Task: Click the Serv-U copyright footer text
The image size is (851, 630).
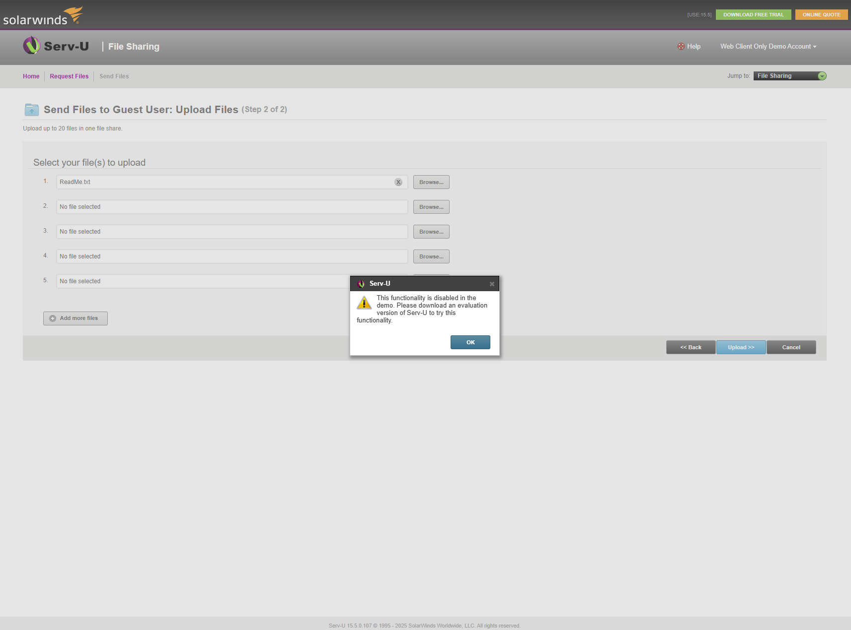Action: pos(425,626)
